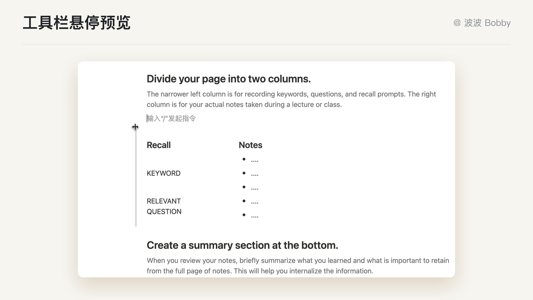Click the "Divide your page into two columns." heading
The image size is (533, 300).
[228, 79]
